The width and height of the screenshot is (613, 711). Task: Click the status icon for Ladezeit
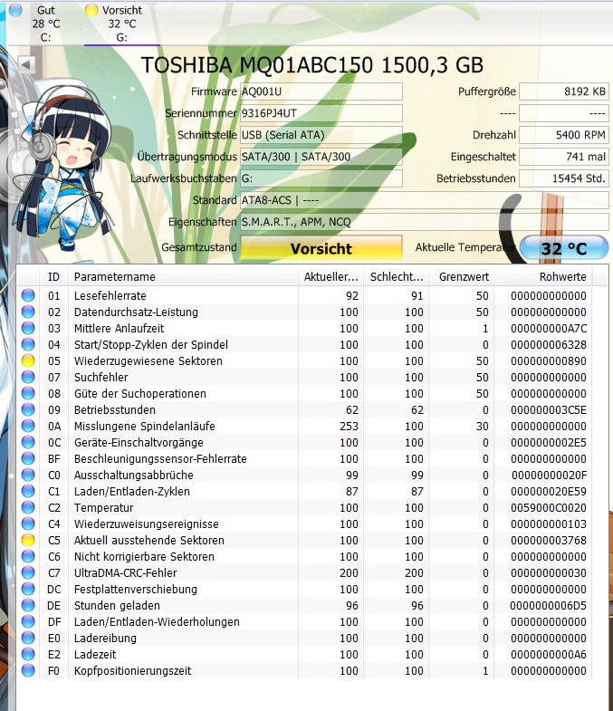pyautogui.click(x=28, y=655)
